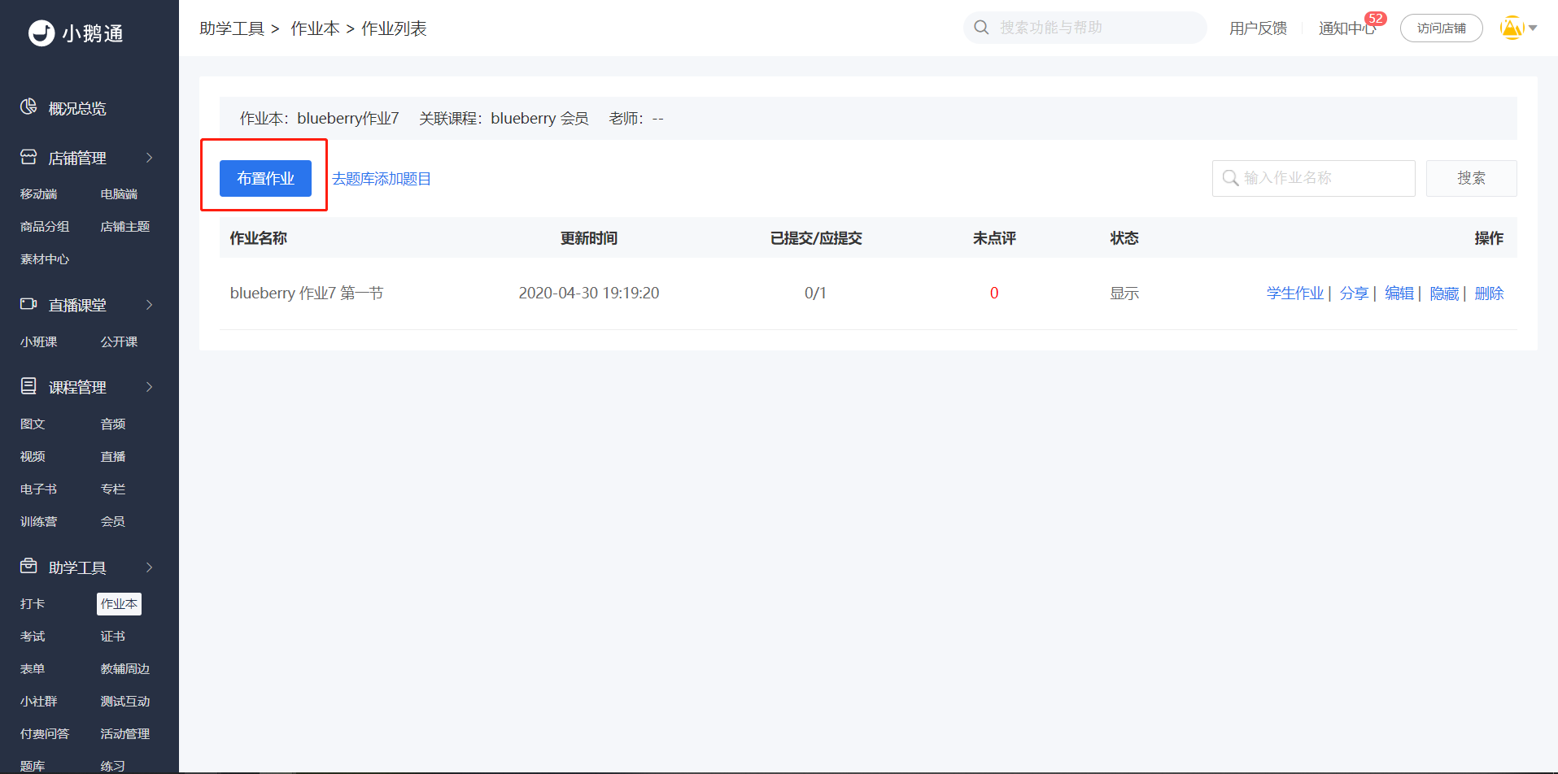Click the 小鹅通 logo icon

pyautogui.click(x=41, y=33)
